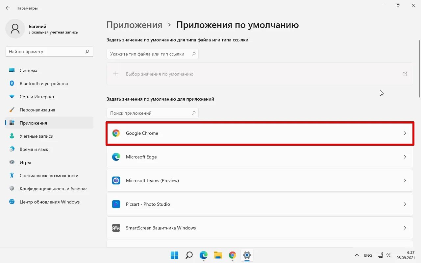Viewport: 421px width, 263px height.
Task: Switch input language ENG indicator
Action: 368,255
